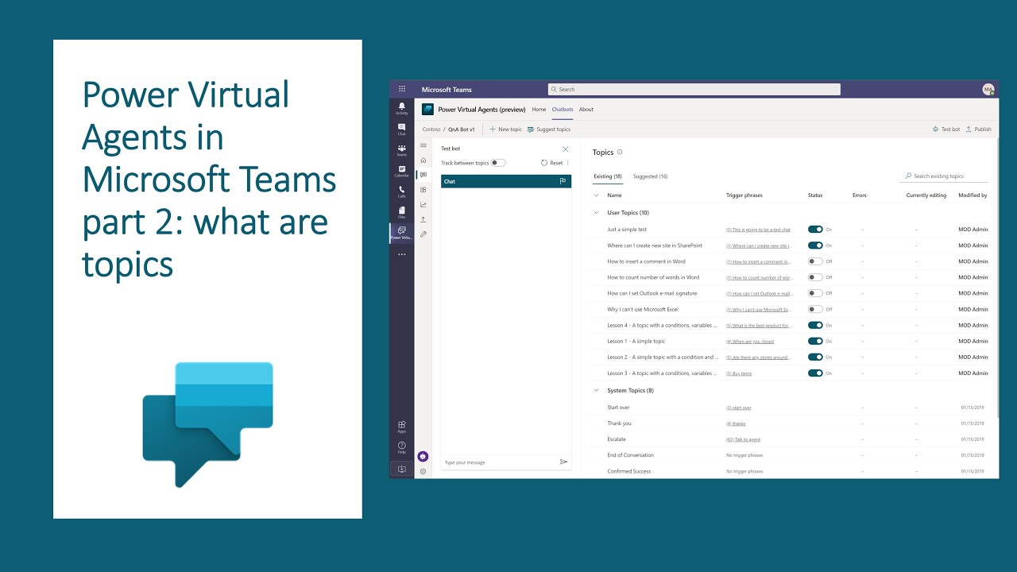Click the flag icon in Chat header
This screenshot has height=572, width=1017.
[563, 181]
